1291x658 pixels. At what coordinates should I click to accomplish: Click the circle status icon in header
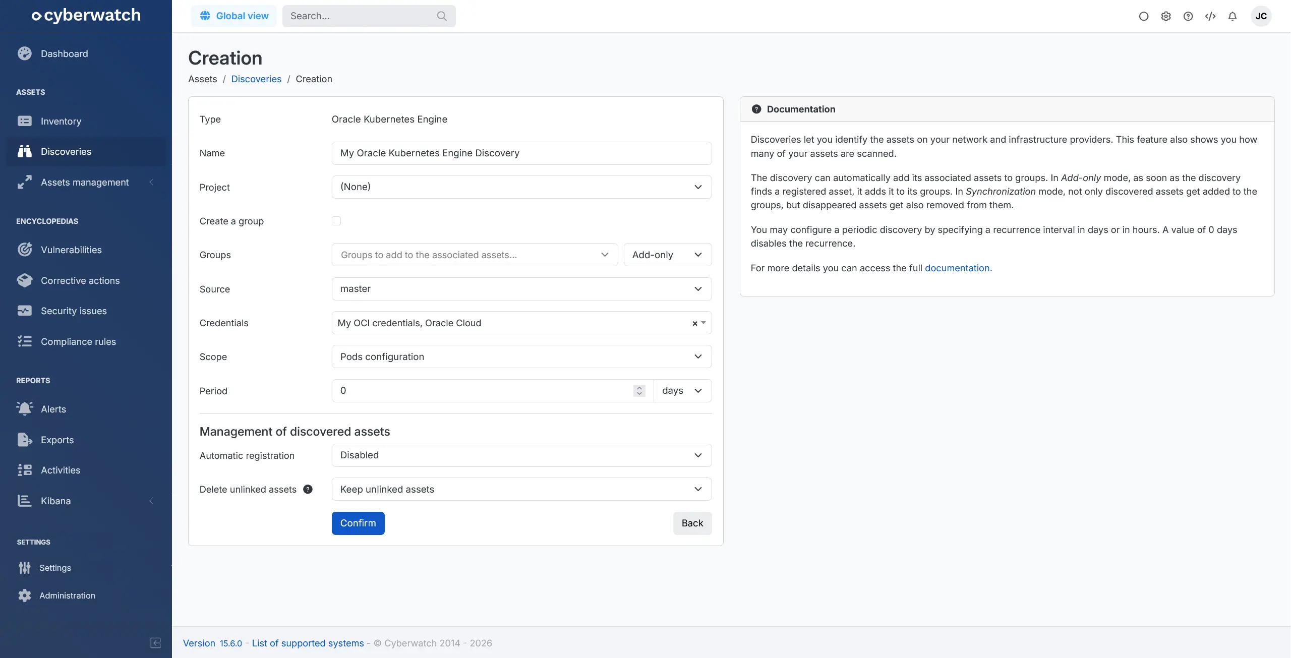tap(1143, 16)
